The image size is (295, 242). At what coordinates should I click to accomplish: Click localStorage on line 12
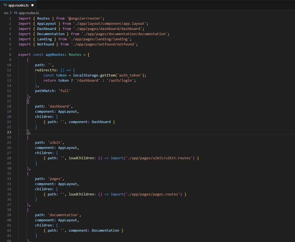(86, 75)
